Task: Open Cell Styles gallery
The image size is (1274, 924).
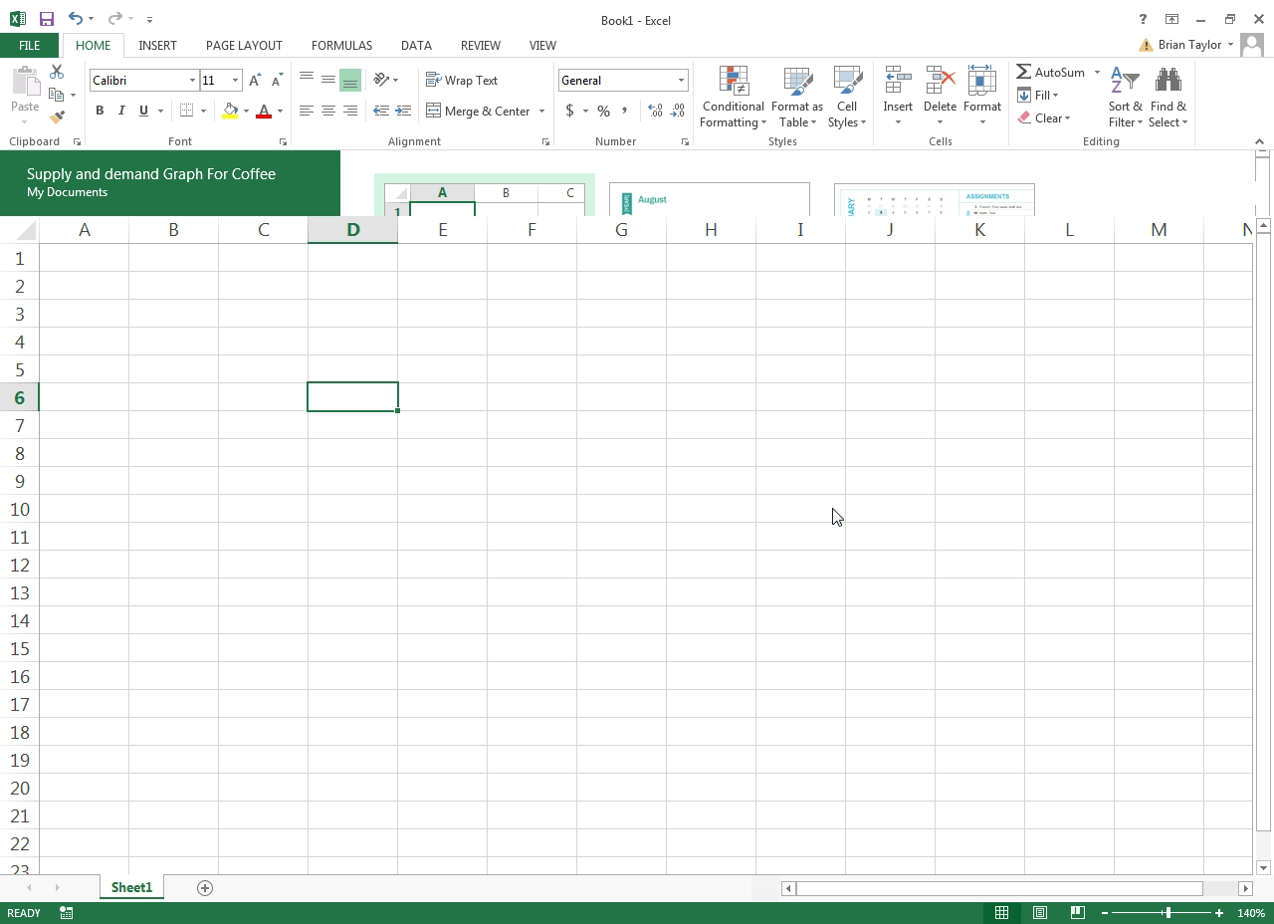Action: point(847,97)
